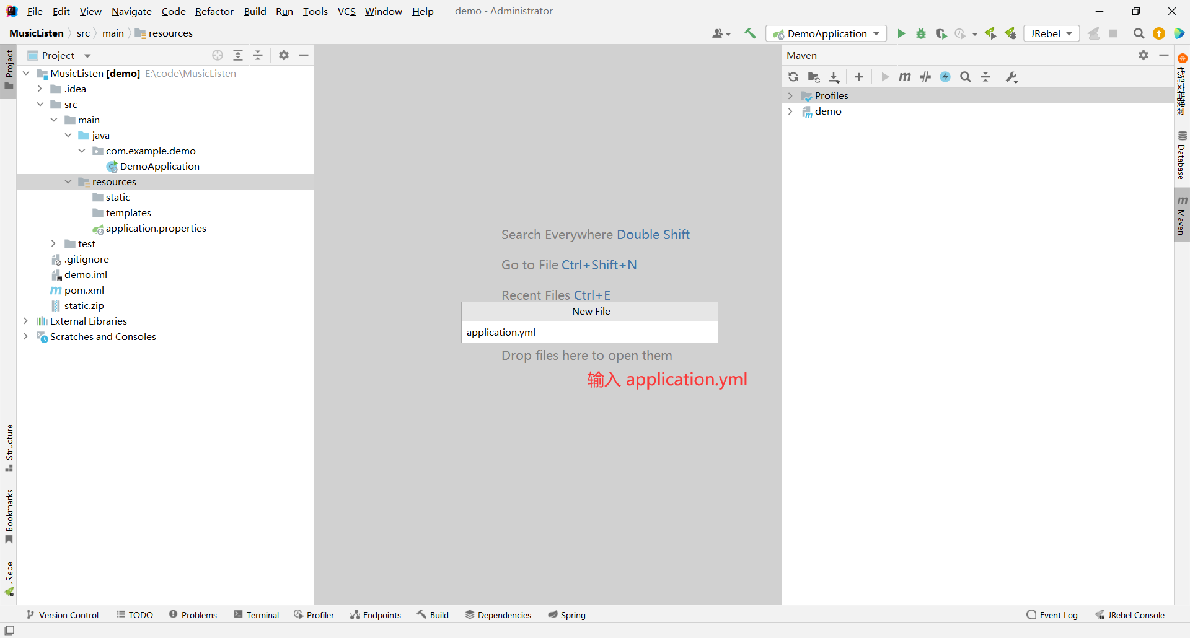Open Maven panel gear options
The width and height of the screenshot is (1190, 638).
tap(1144, 55)
